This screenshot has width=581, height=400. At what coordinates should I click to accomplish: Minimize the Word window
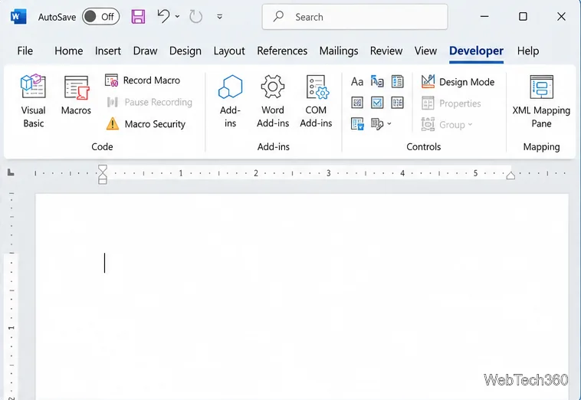484,17
